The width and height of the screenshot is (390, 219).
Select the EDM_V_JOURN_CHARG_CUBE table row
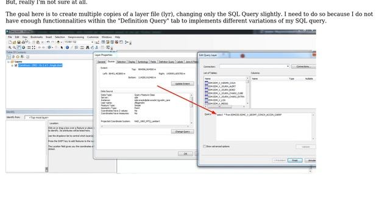pyautogui.click(x=225, y=93)
